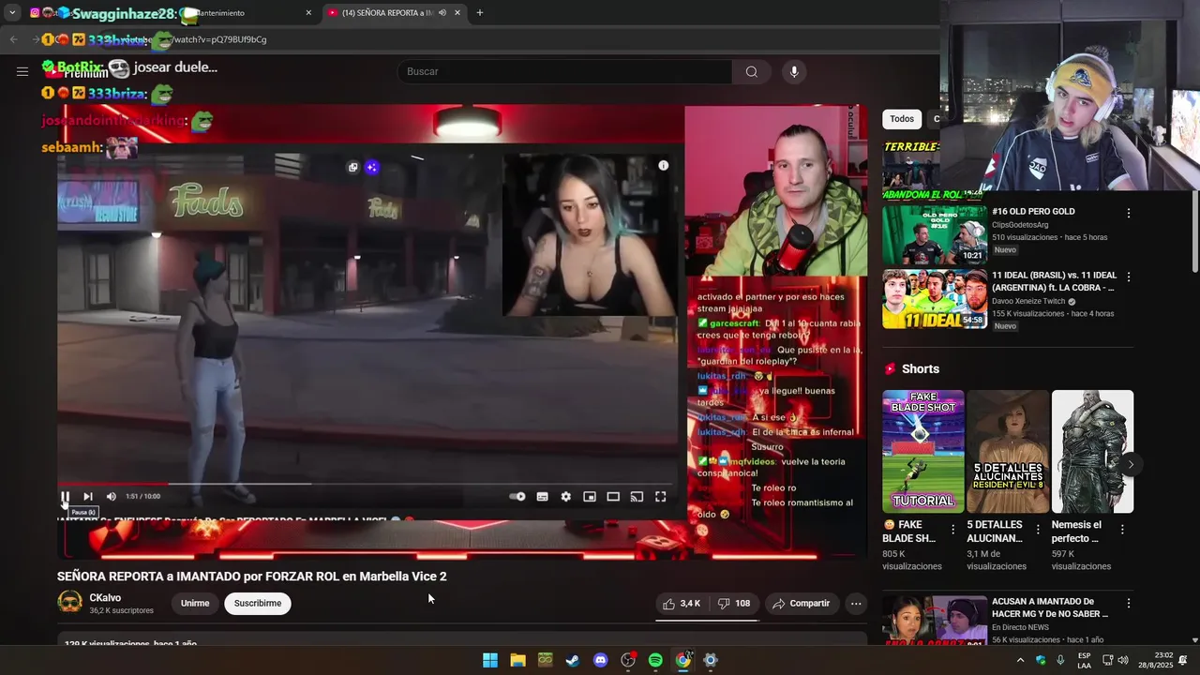Go back with browser back arrow
This screenshot has height=675, width=1200.
13,39
